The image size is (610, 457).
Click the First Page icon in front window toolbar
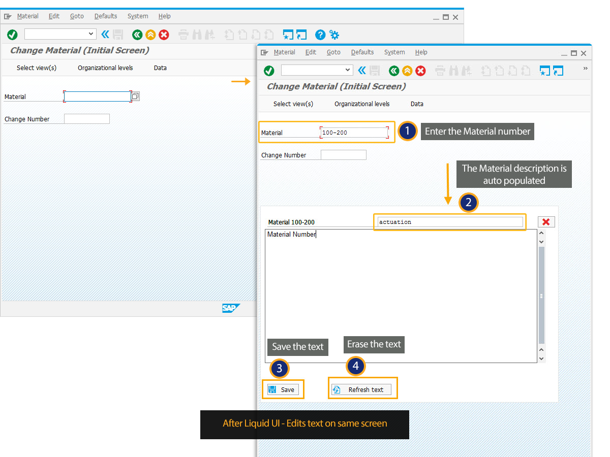(486, 71)
